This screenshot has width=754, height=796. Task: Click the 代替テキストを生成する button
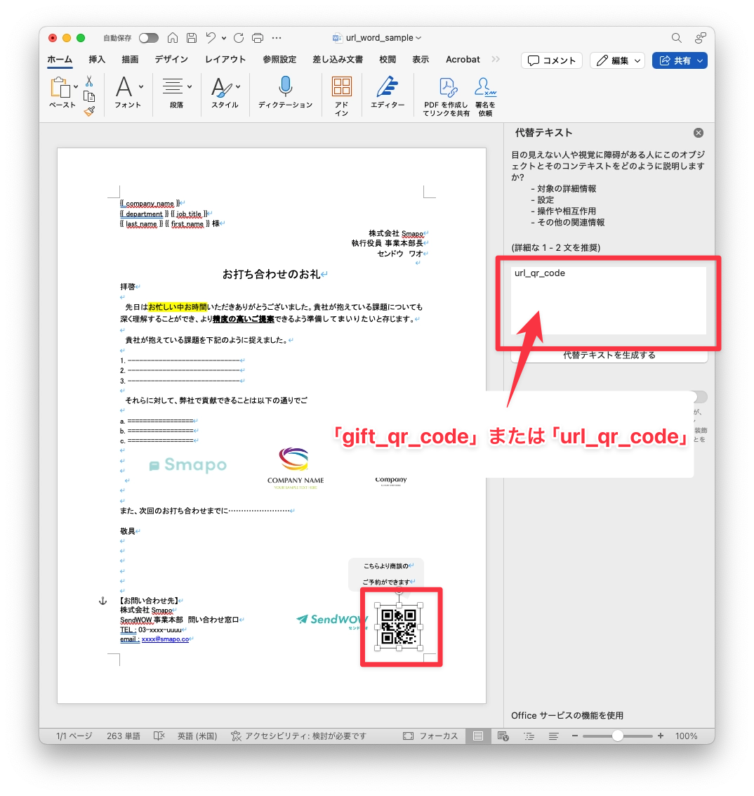609,355
